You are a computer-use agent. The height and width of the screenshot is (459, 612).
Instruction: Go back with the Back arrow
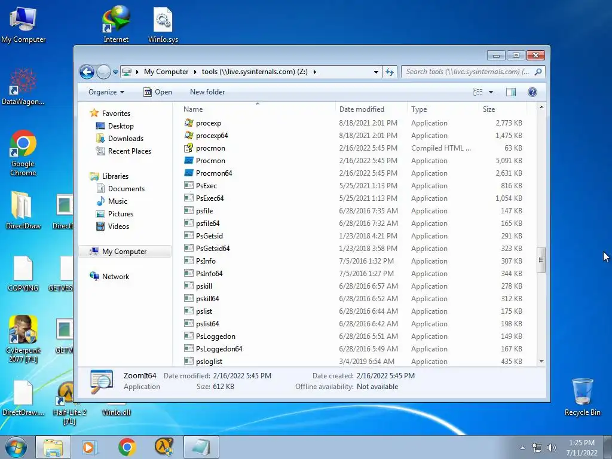pos(87,72)
